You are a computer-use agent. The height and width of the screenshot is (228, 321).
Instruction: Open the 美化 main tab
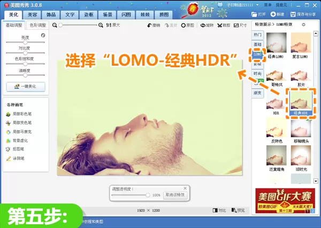click(13, 15)
